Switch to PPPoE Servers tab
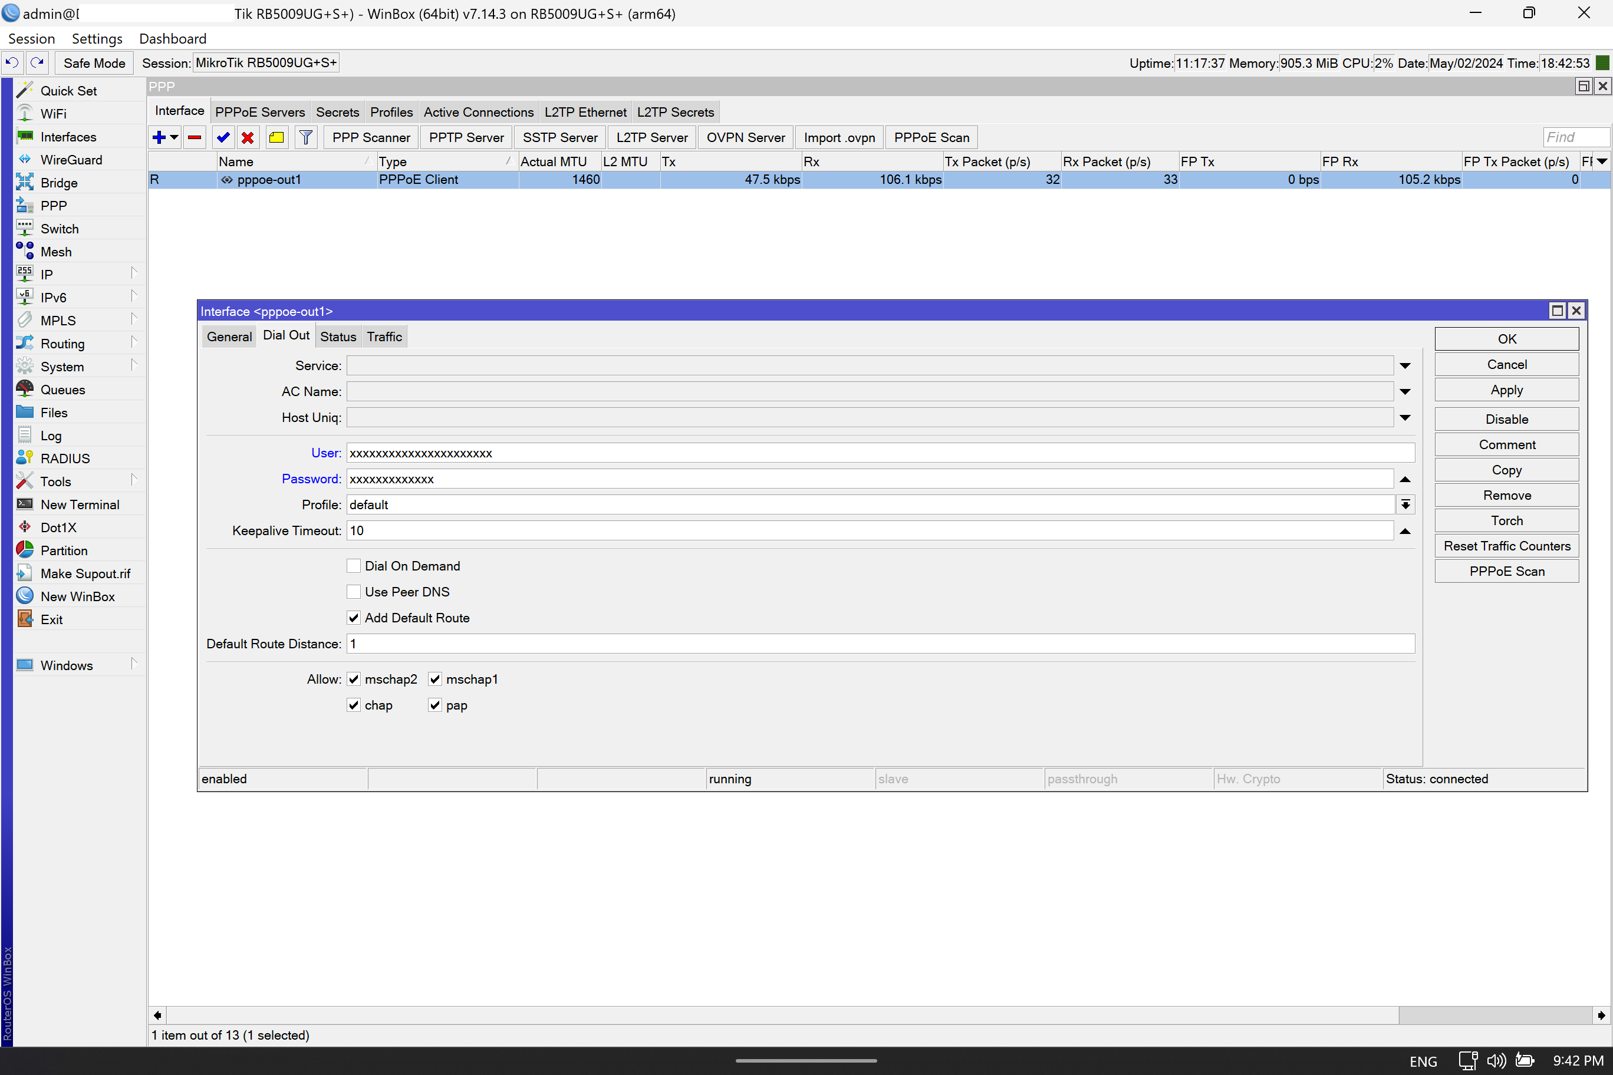Screen dimensions: 1613x1075 [x=260, y=112]
